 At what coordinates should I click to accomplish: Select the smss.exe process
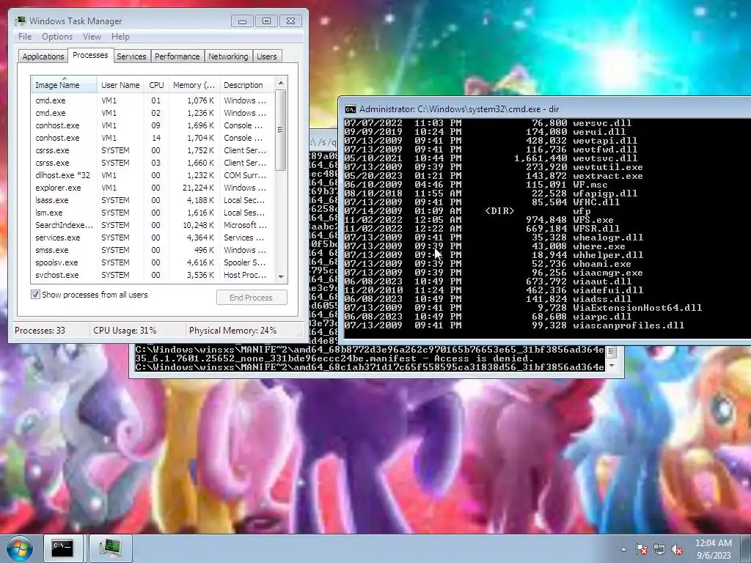pyautogui.click(x=153, y=250)
